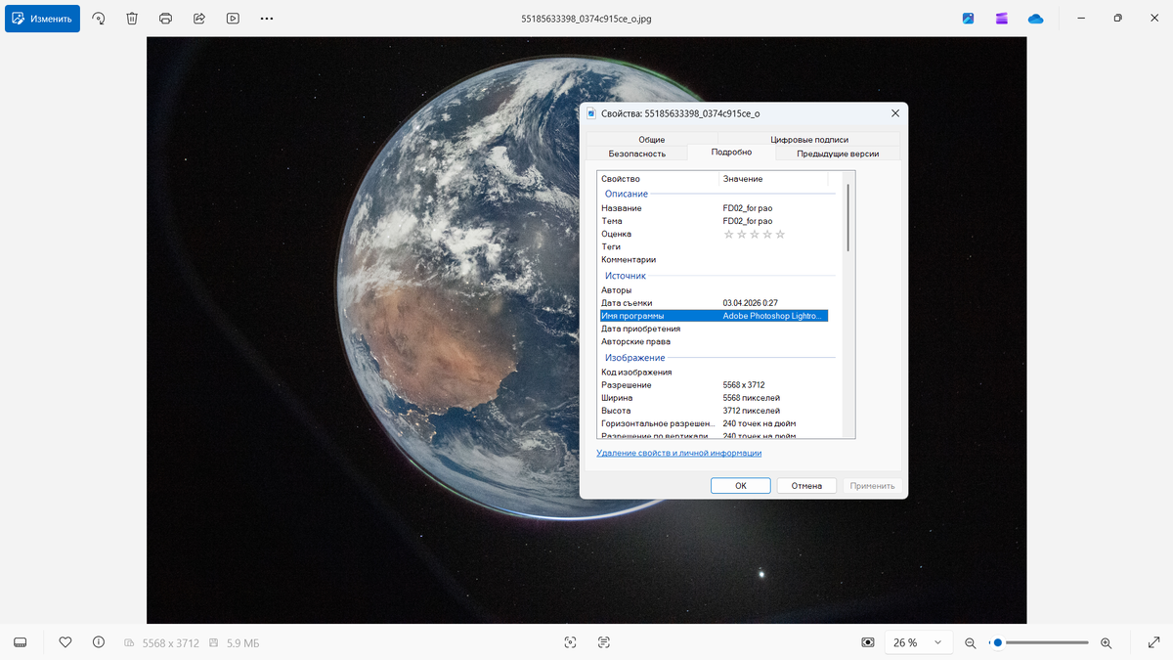
Task: Switch to the Предыдущие версии tab
Action: pyautogui.click(x=838, y=154)
